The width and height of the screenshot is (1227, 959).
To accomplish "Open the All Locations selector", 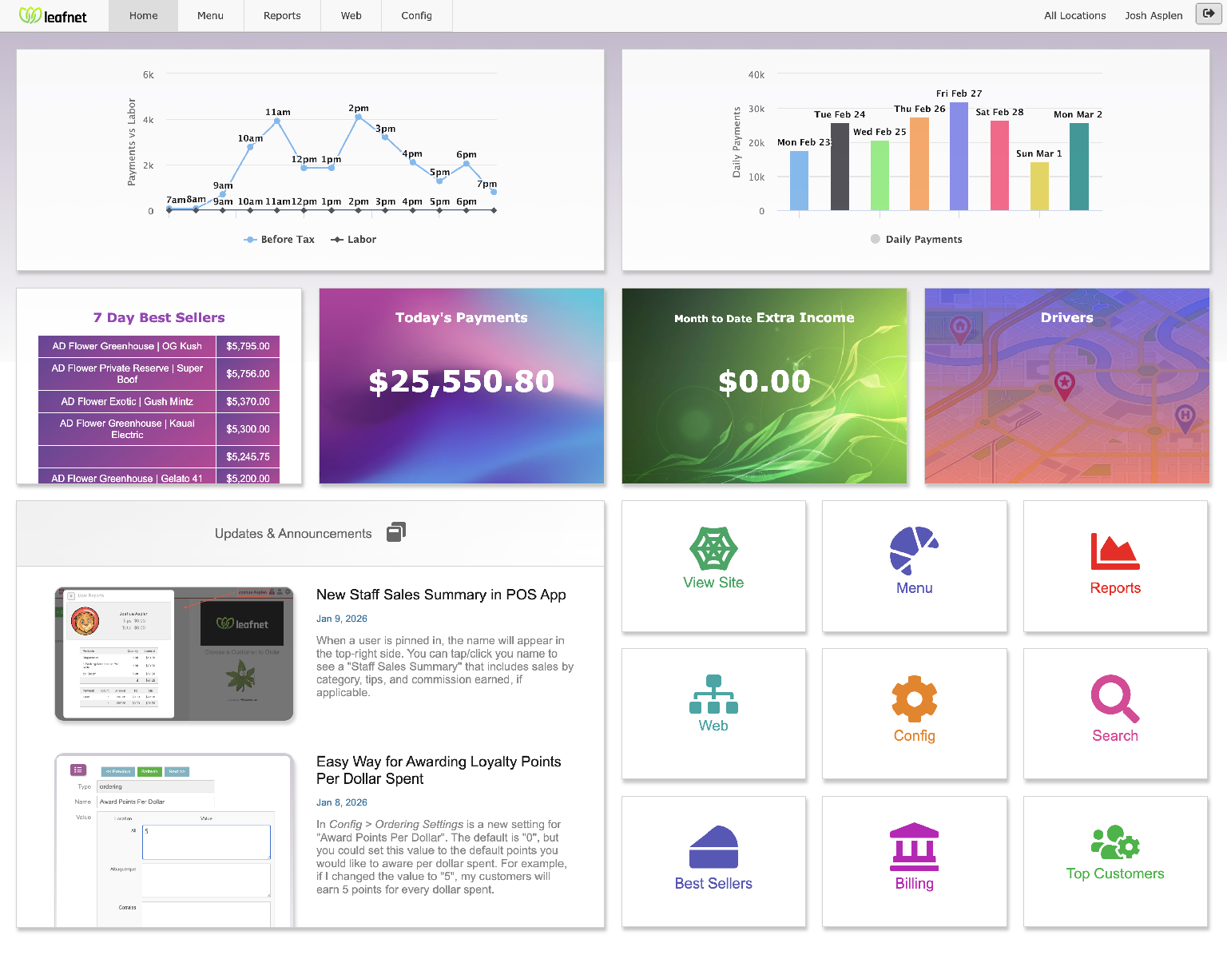I will [1074, 16].
